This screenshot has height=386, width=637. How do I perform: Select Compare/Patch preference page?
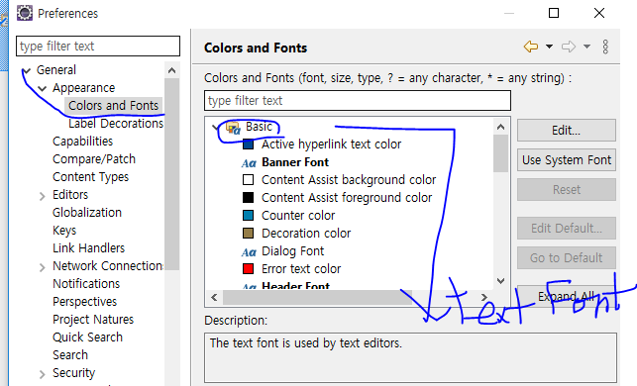(x=94, y=159)
